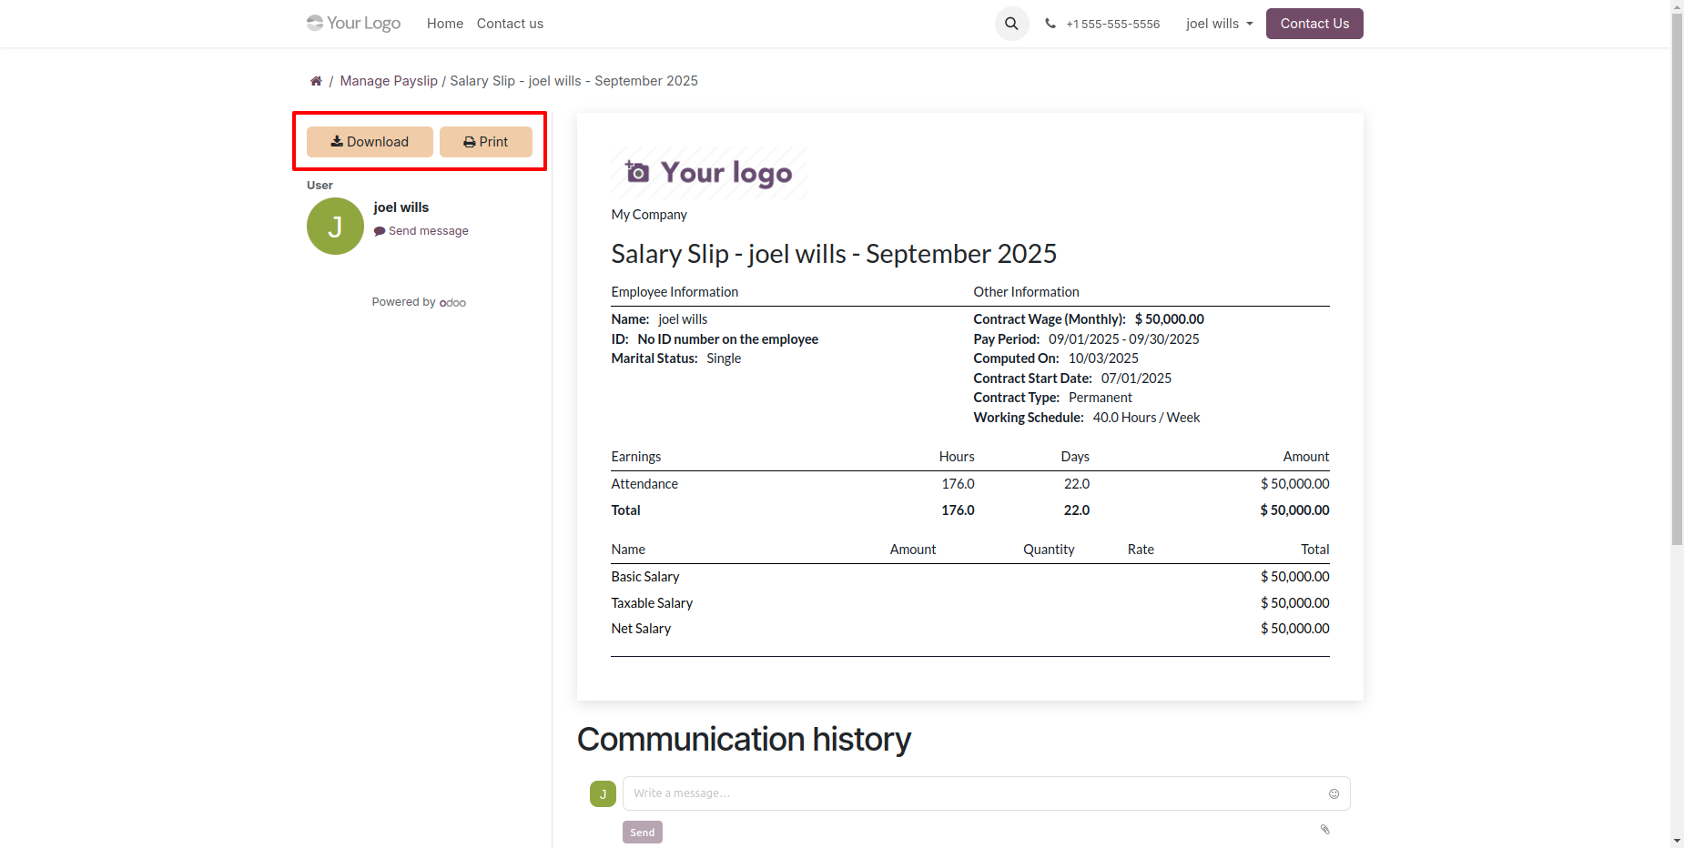Click the large joel wills avatar
The image size is (1684, 848).
click(x=335, y=227)
